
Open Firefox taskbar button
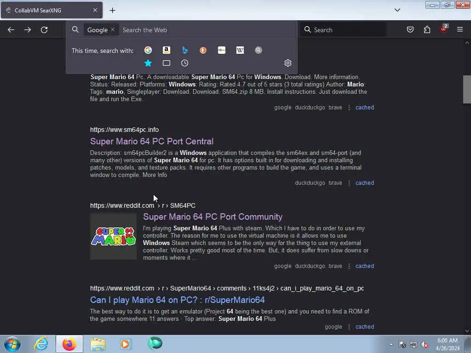click(x=69, y=344)
